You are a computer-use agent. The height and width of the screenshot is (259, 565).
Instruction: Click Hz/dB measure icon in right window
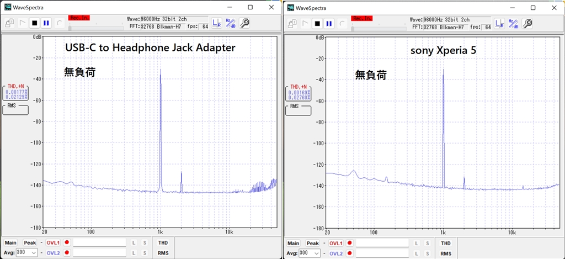coord(513,23)
